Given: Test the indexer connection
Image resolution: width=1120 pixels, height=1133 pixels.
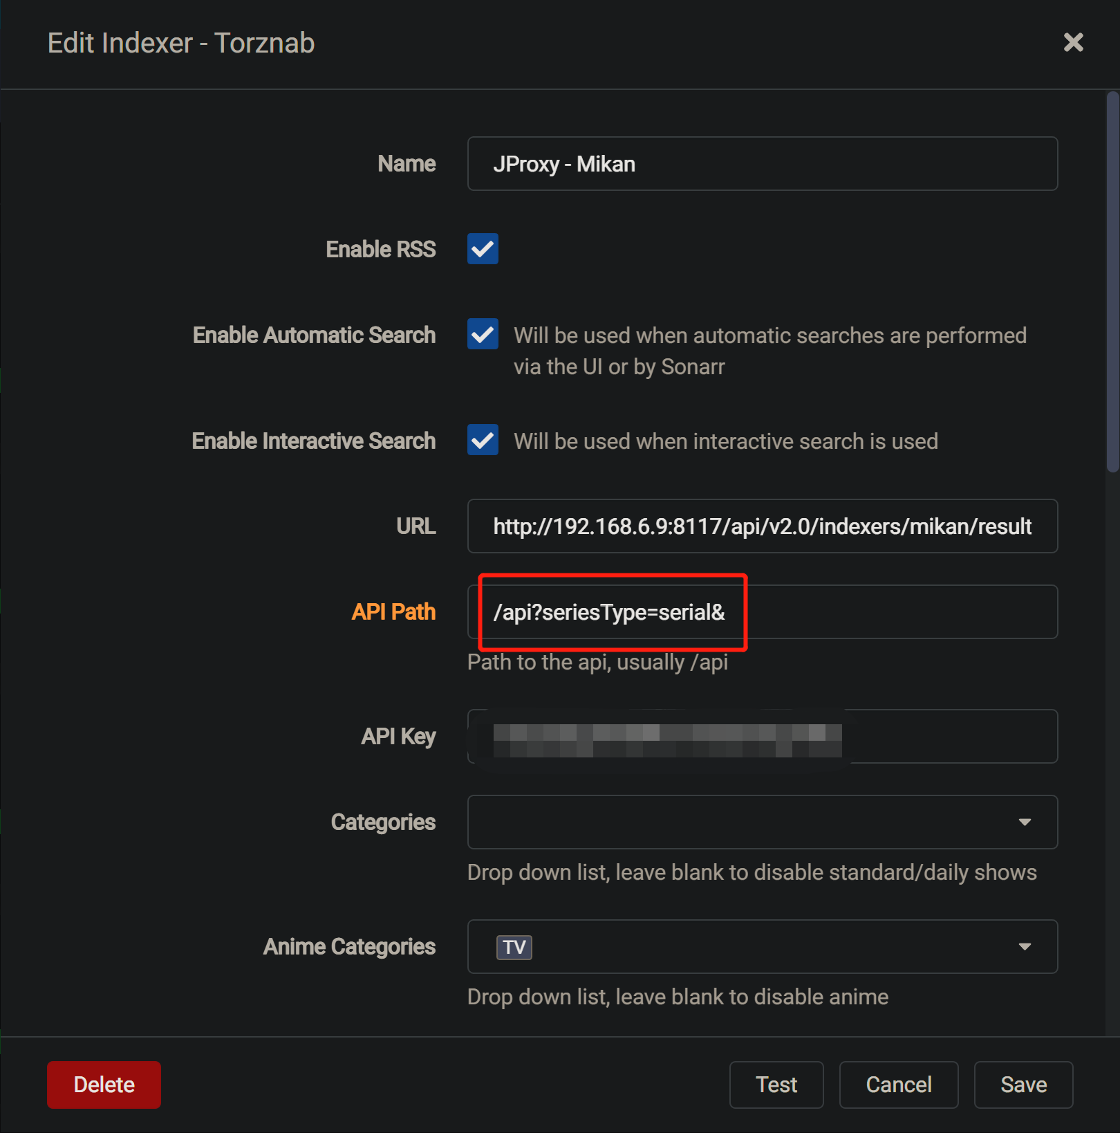Looking at the screenshot, I should click(776, 1085).
